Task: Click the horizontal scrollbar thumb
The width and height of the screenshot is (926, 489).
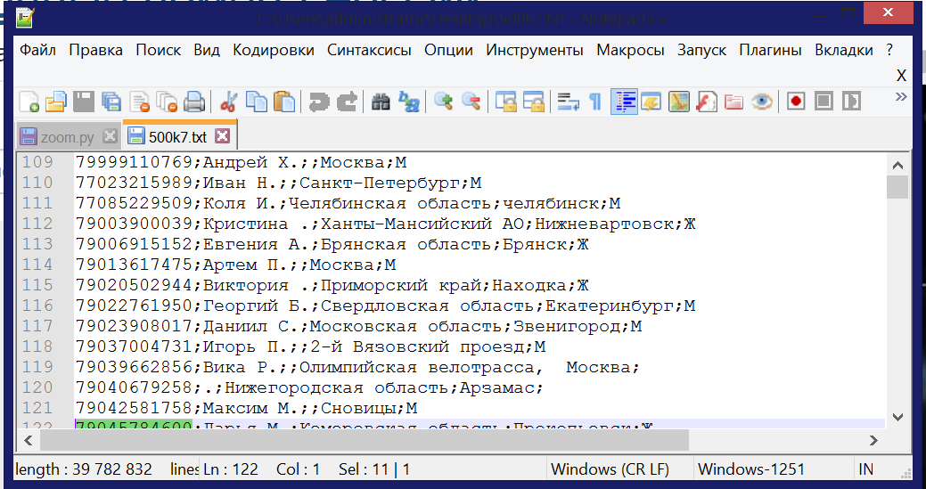Action: coord(365,440)
